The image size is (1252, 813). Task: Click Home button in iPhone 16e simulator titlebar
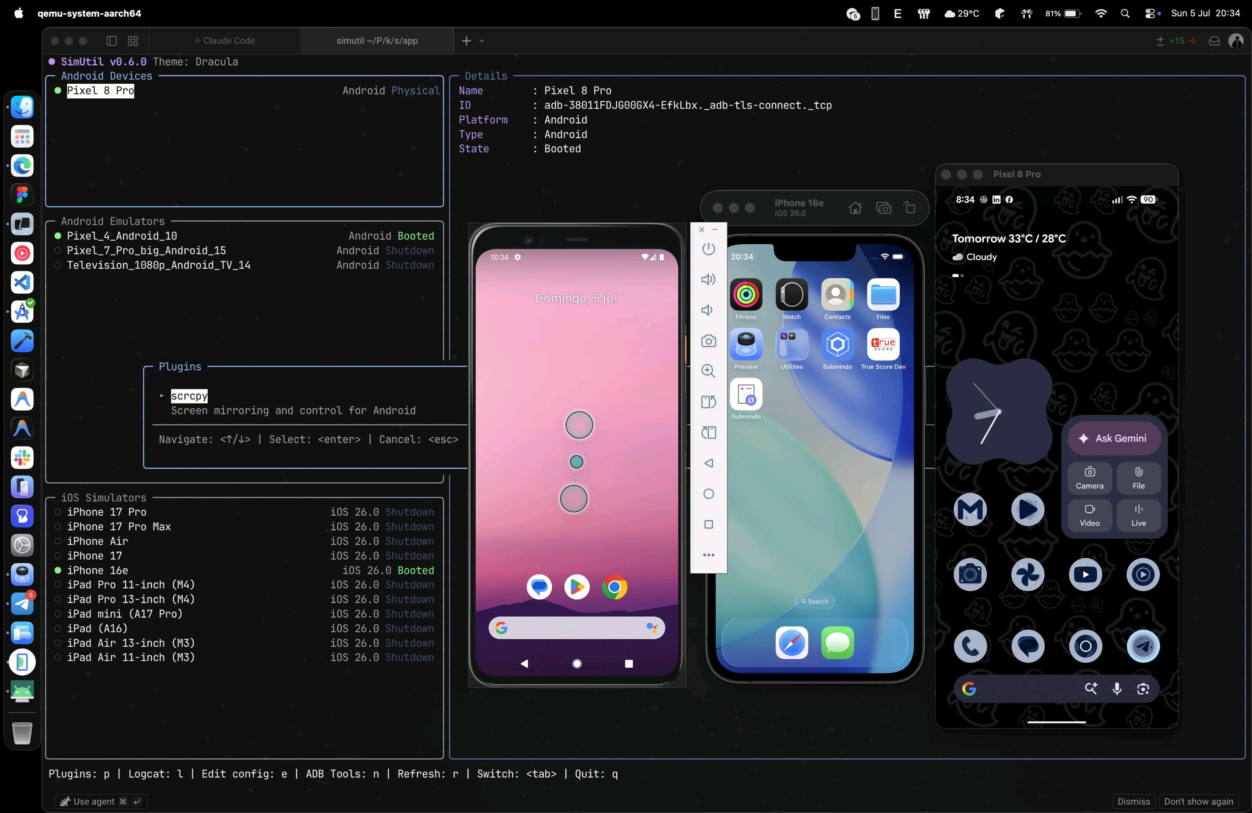(x=855, y=208)
